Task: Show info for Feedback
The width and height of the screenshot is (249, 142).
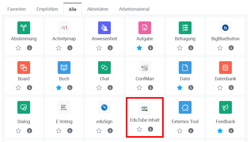Action: [x=231, y=131]
